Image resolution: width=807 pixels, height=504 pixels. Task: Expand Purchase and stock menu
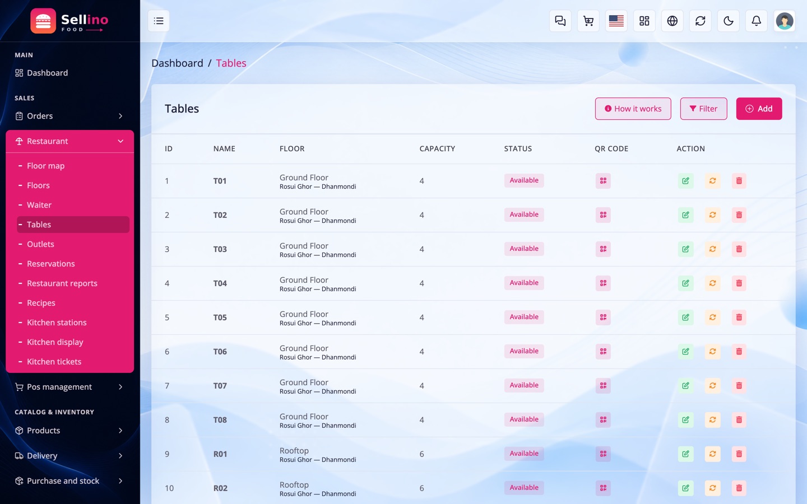(70, 481)
